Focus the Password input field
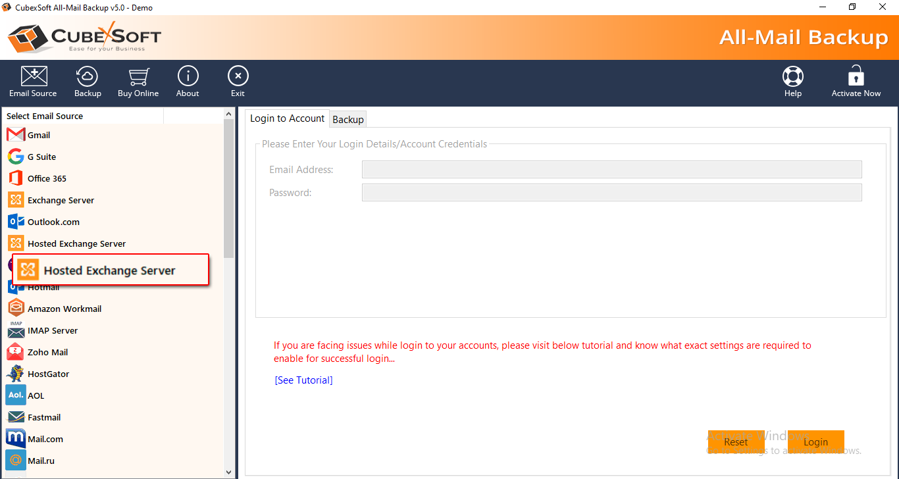This screenshot has height=479, width=899. [611, 193]
